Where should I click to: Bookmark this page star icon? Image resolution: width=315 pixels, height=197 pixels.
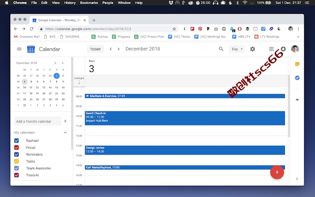coord(174,29)
